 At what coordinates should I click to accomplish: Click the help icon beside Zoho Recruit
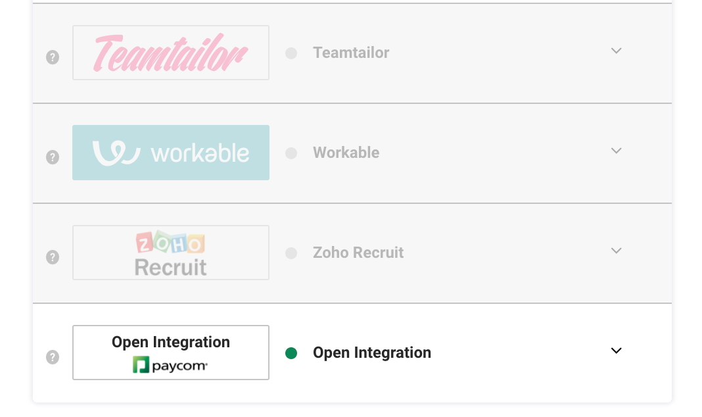53,257
